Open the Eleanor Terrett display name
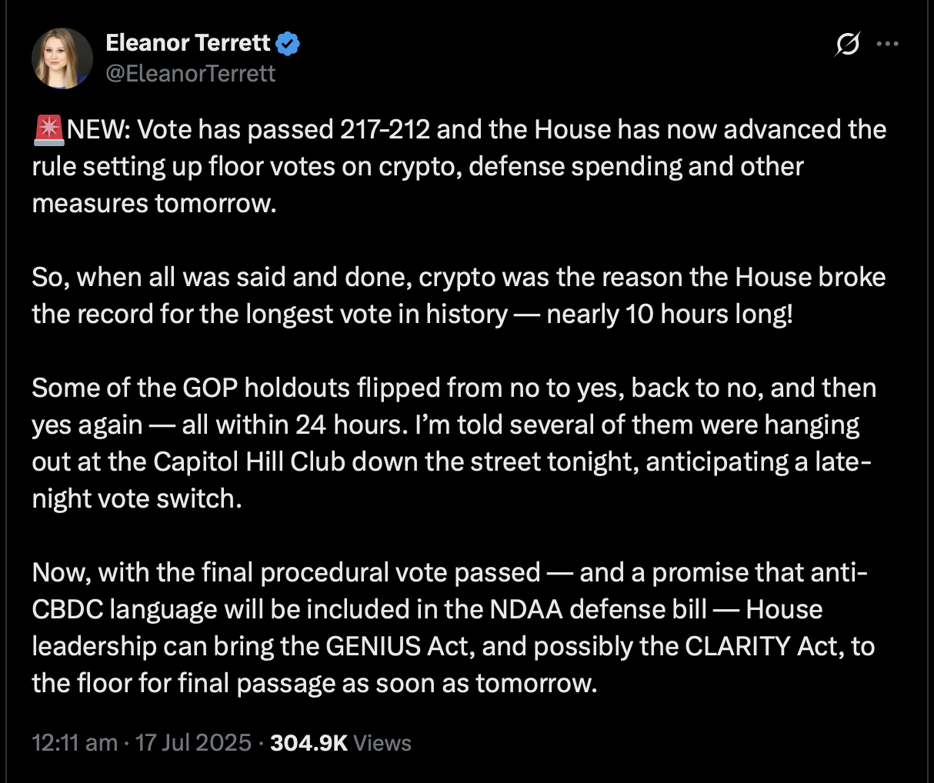934x783 pixels. [188, 42]
